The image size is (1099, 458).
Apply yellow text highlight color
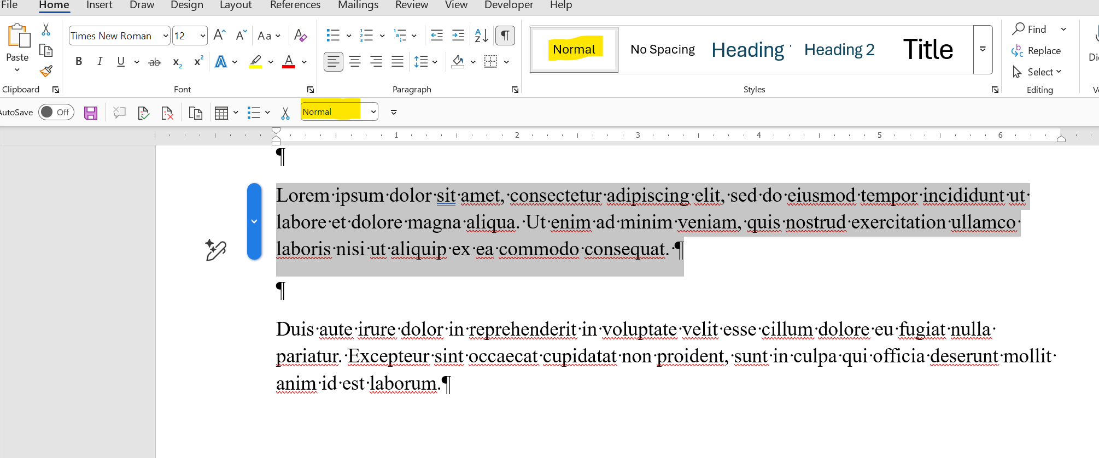point(255,62)
